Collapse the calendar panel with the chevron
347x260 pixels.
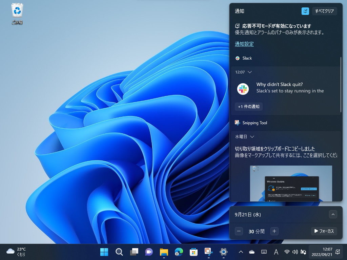(333, 214)
